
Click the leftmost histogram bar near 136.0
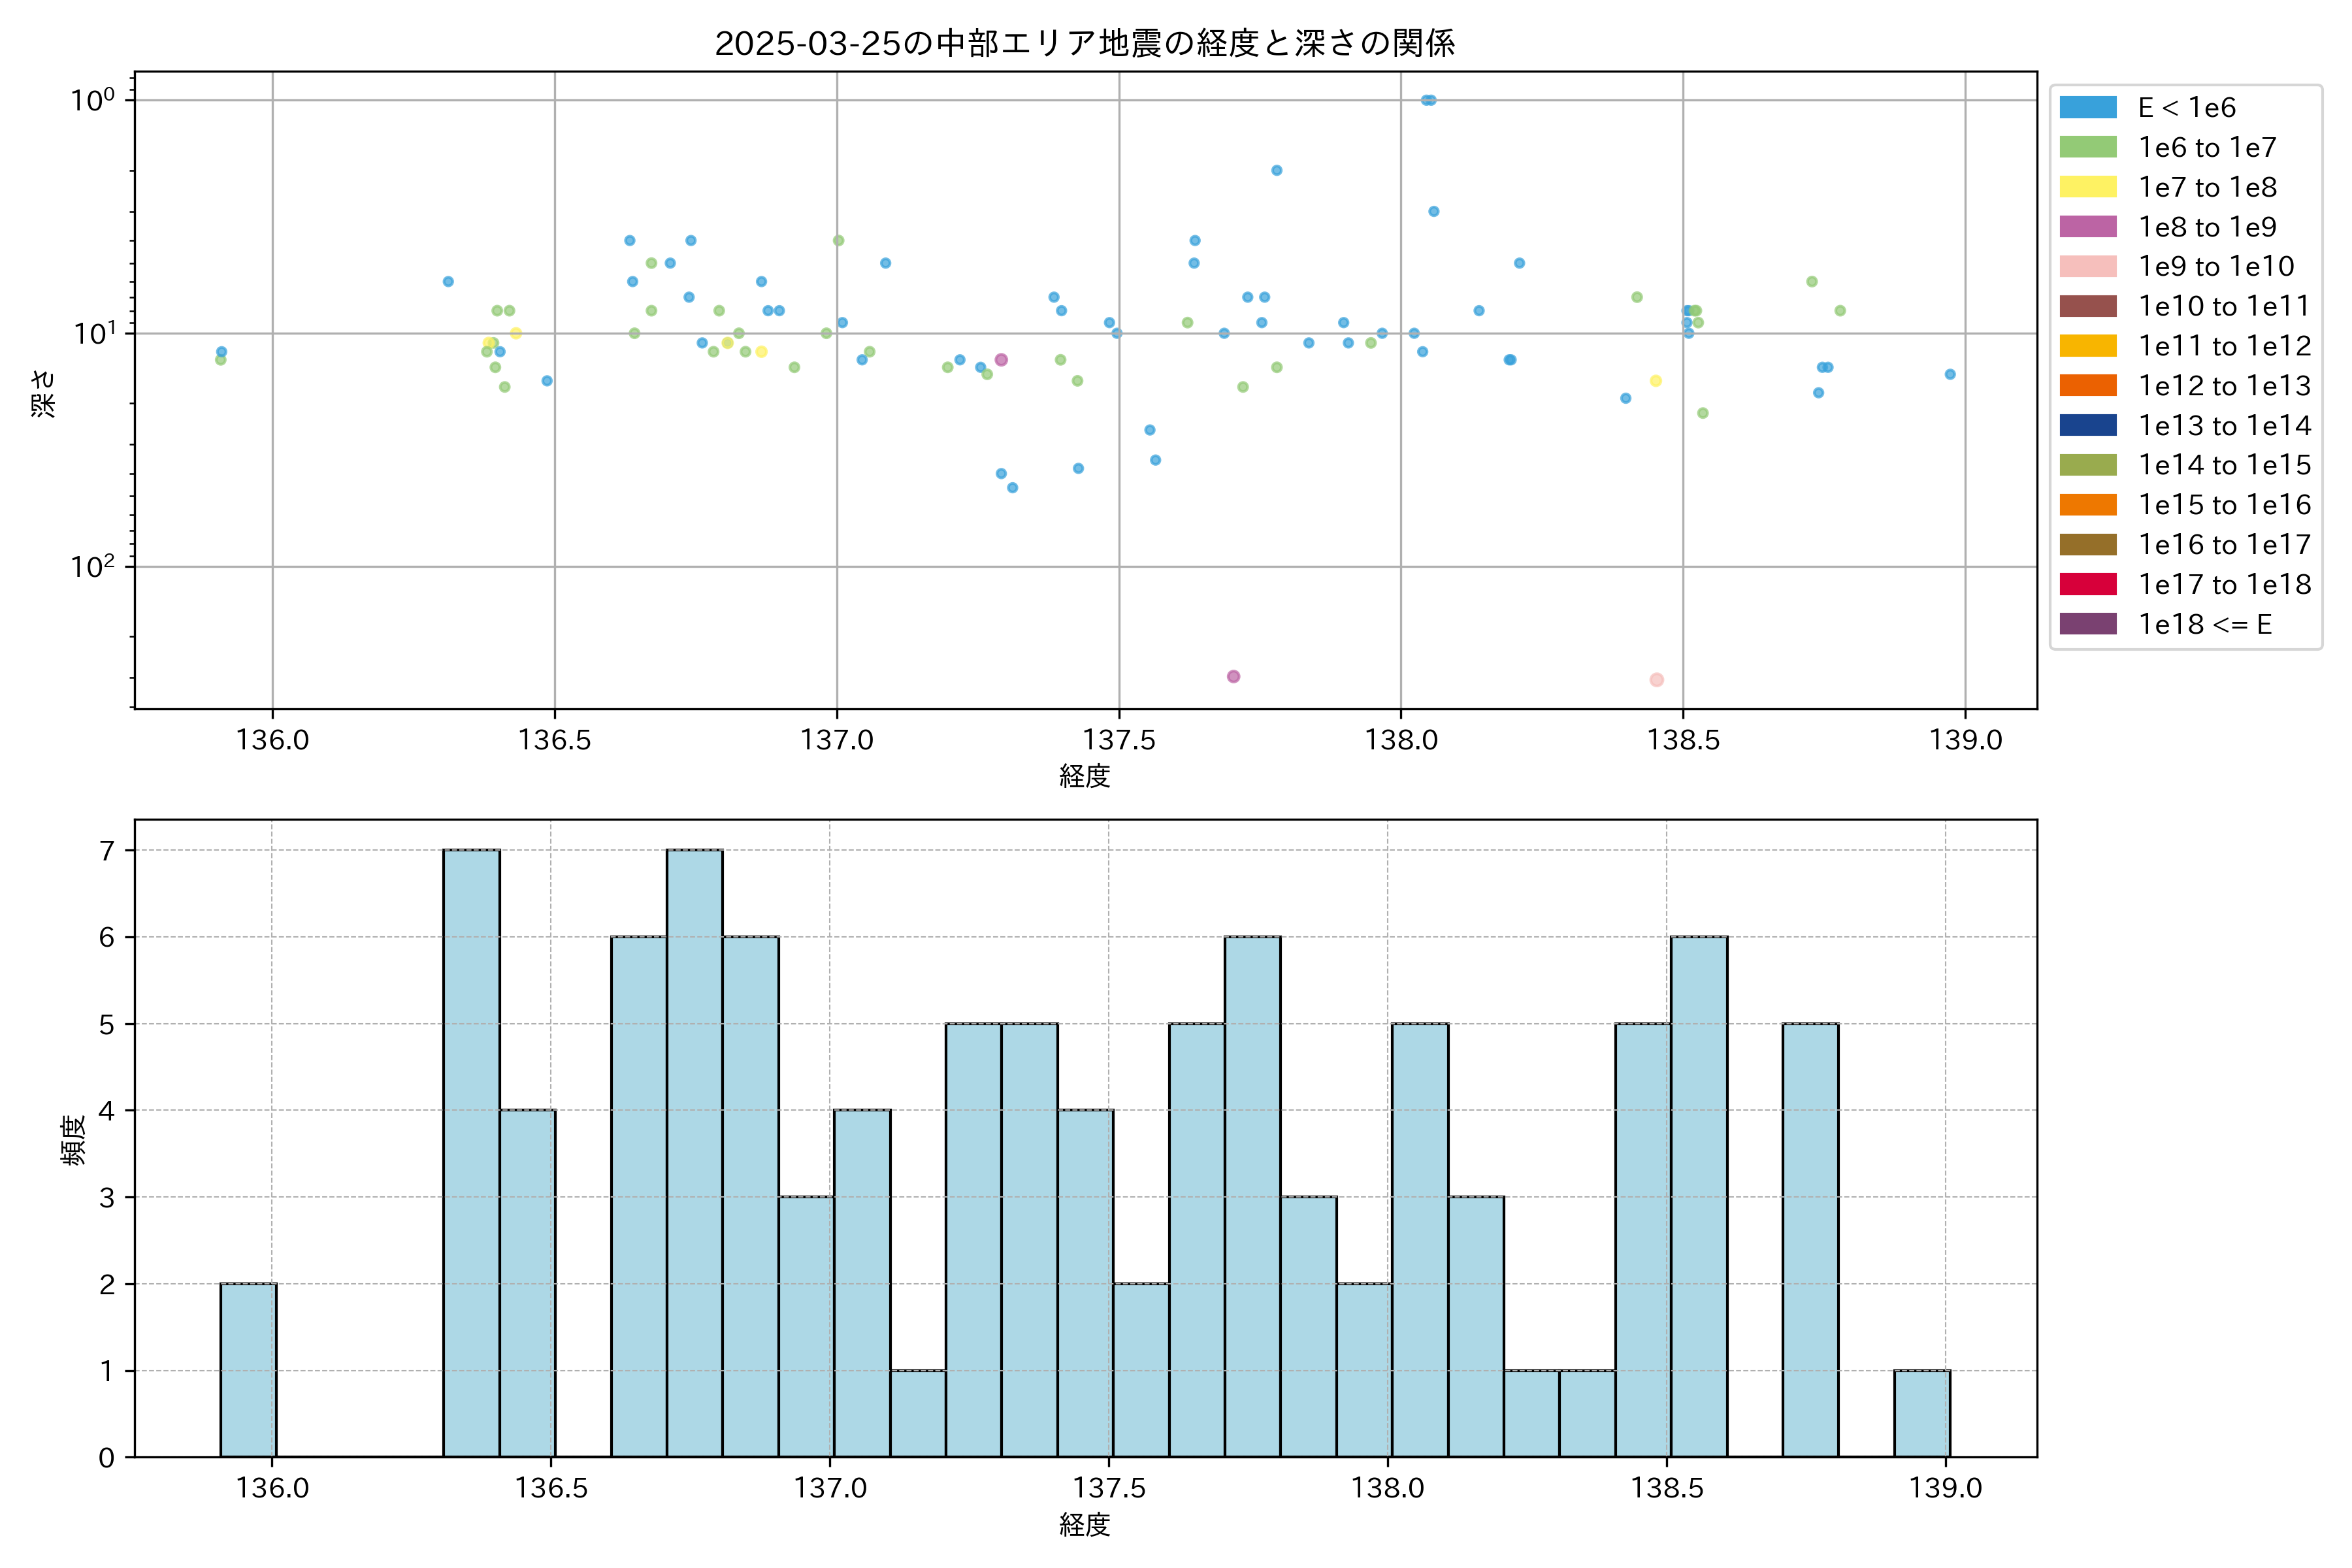[x=248, y=1370]
